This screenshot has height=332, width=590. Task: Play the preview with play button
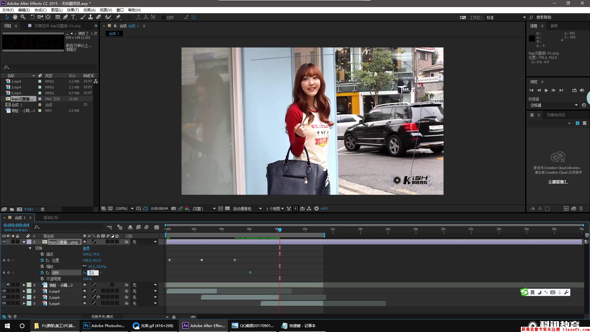point(546,90)
